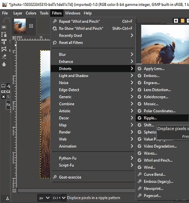The height and width of the screenshot is (203, 189).
Task: Toggle the quick mask button at canvas corner
Action: click(x=14, y=190)
